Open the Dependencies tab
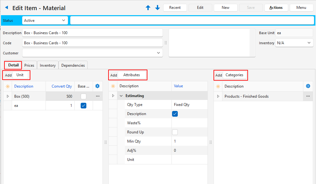The image size is (316, 184). [73, 65]
